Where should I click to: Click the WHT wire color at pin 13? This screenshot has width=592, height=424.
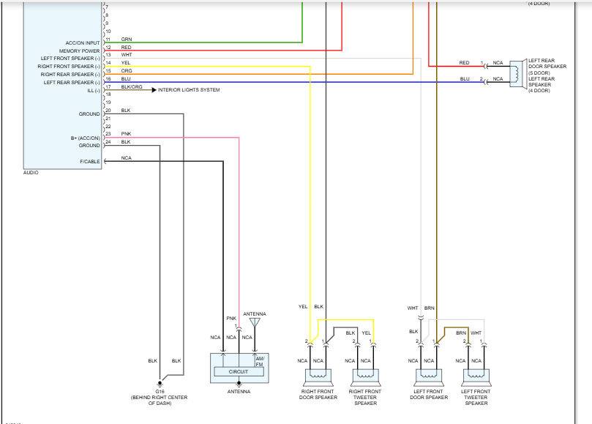click(x=127, y=55)
